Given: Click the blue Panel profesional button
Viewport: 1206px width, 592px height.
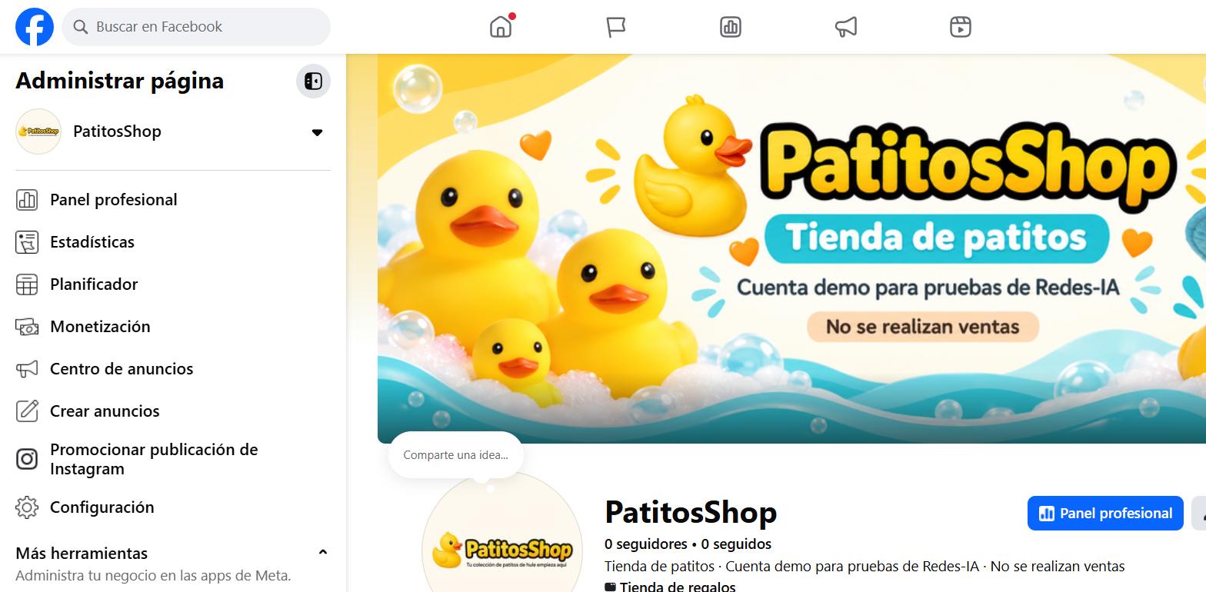Looking at the screenshot, I should coord(1105,514).
